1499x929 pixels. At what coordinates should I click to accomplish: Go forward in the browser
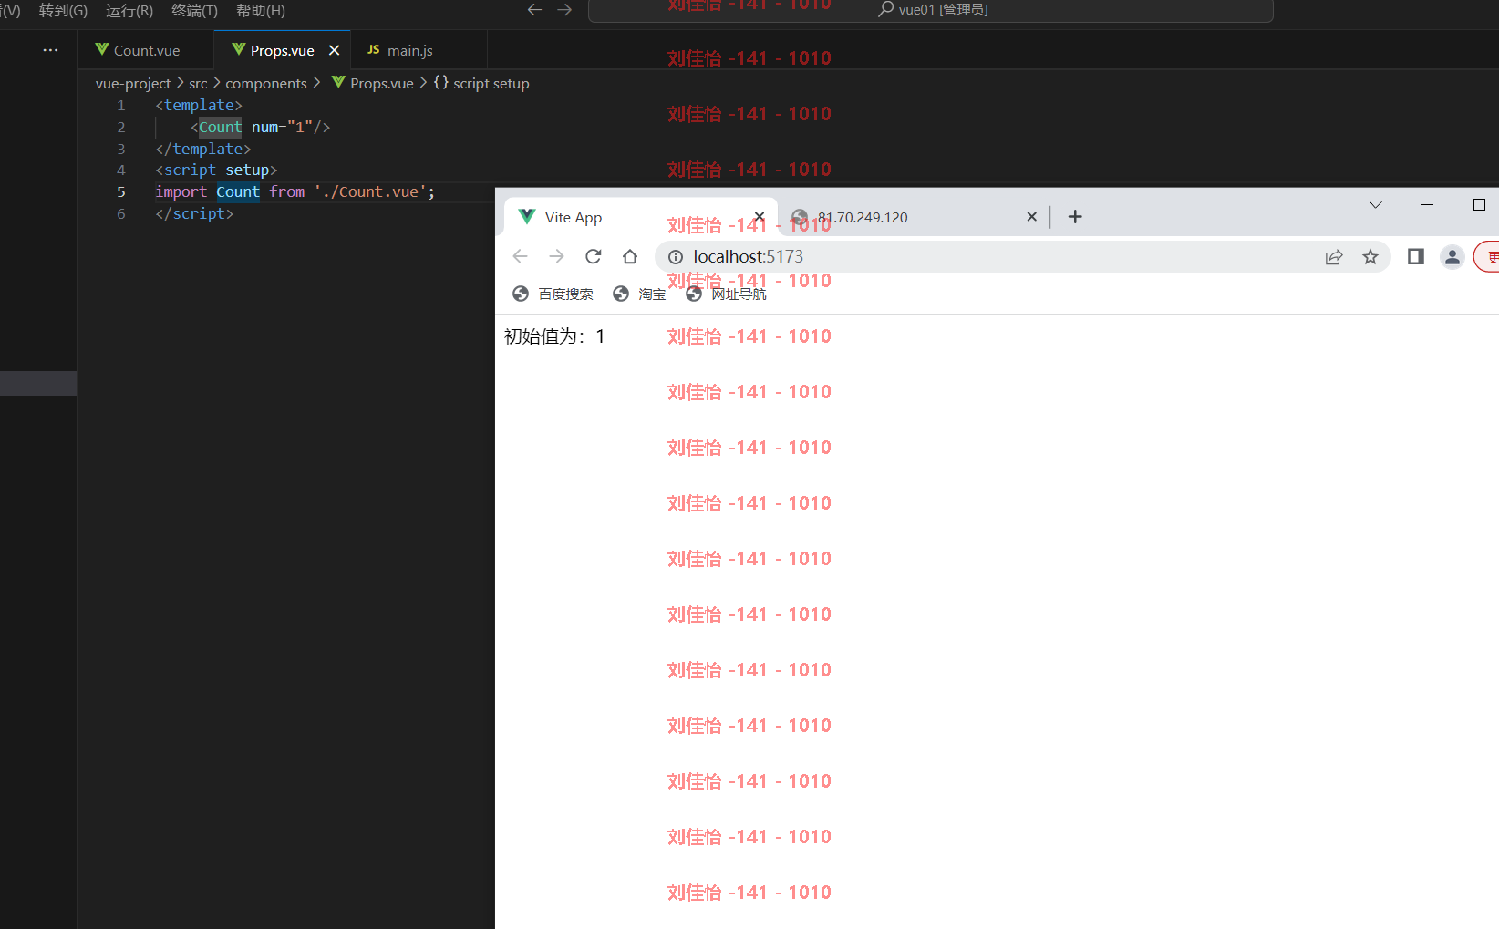(556, 256)
